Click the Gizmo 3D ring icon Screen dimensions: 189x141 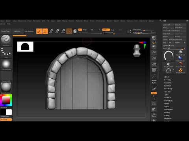(69, 31)
